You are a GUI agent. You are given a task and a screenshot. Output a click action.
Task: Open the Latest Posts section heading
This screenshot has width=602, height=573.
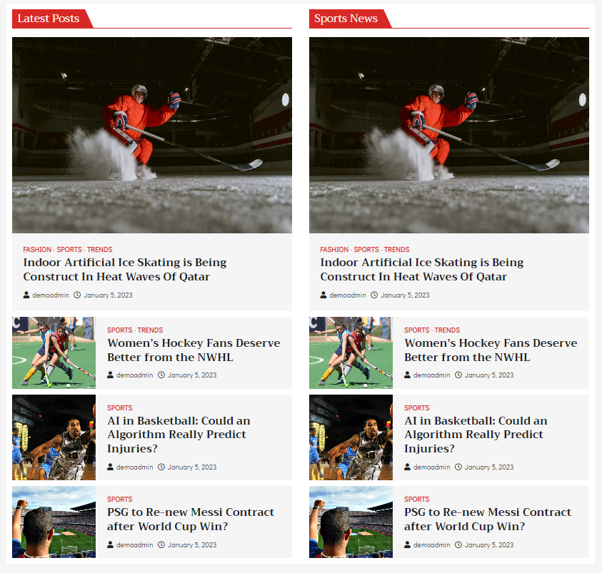click(49, 19)
